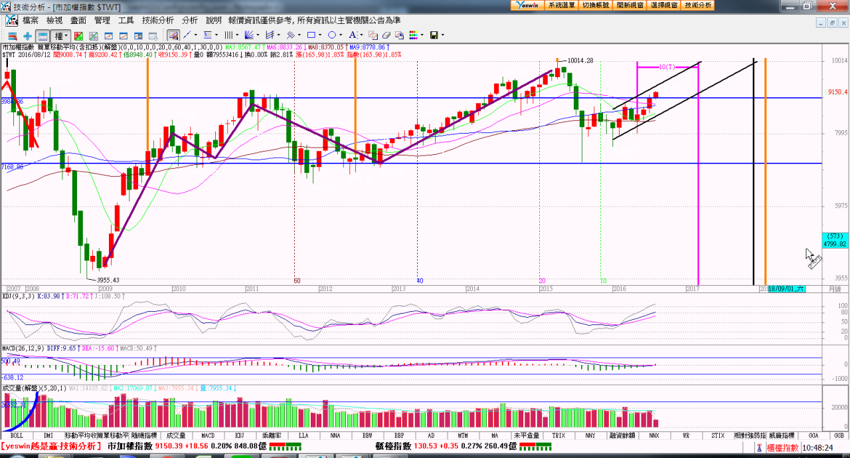Click the 2018/09/01 date marker on axis

click(x=787, y=289)
